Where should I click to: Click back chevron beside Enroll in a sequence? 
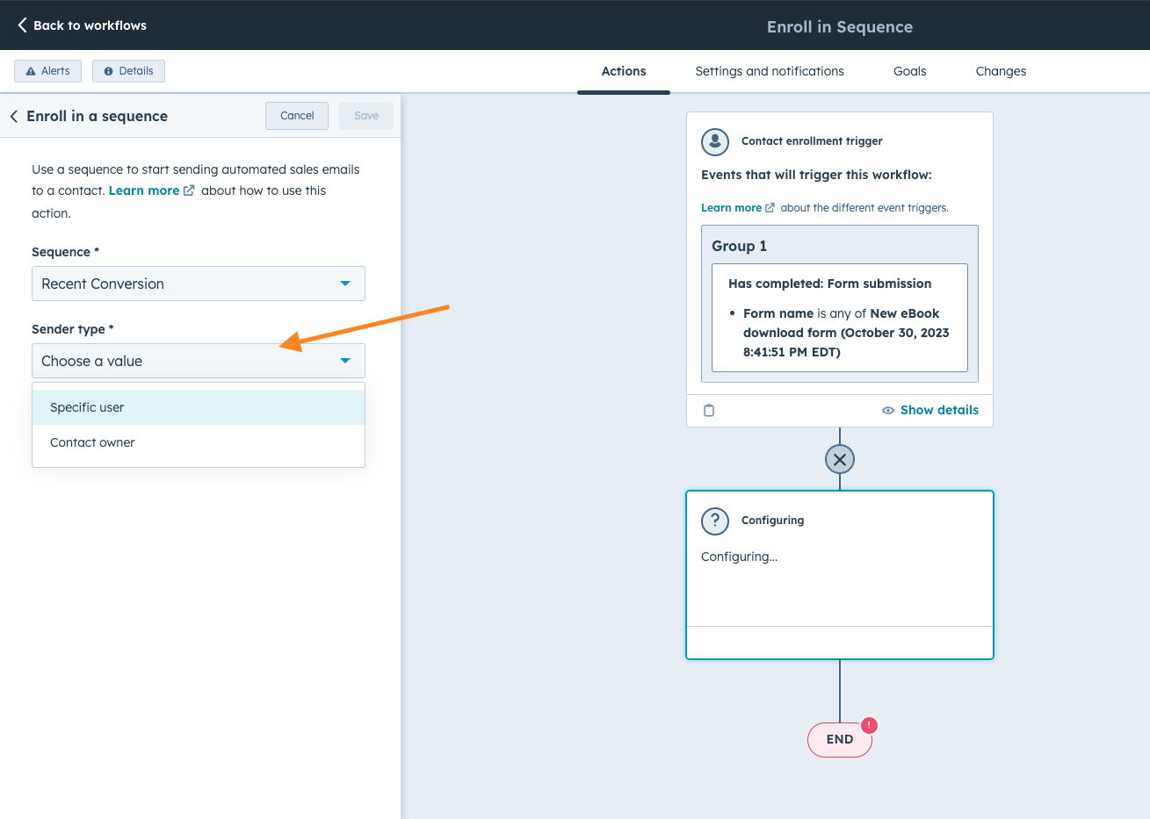[x=14, y=116]
